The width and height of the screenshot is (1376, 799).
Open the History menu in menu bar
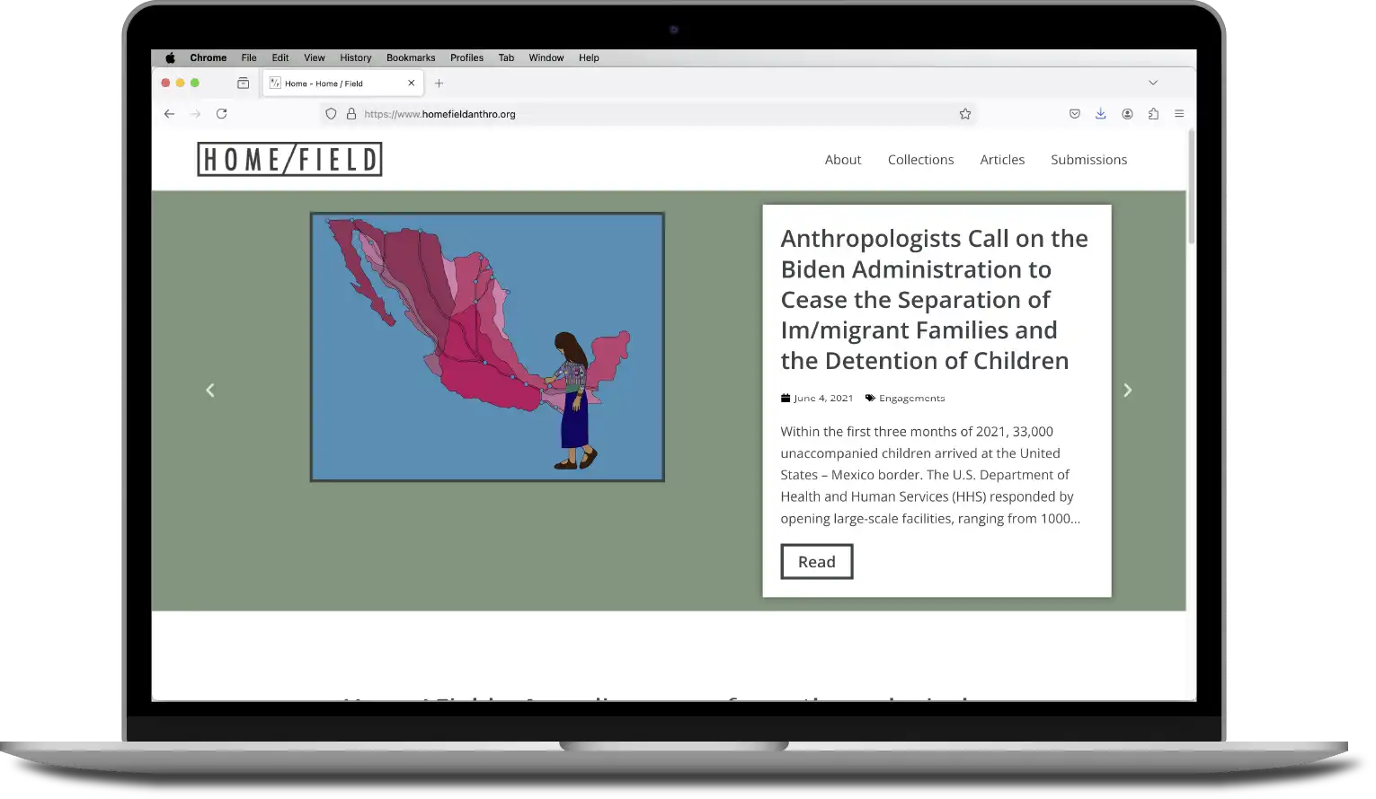coord(355,57)
